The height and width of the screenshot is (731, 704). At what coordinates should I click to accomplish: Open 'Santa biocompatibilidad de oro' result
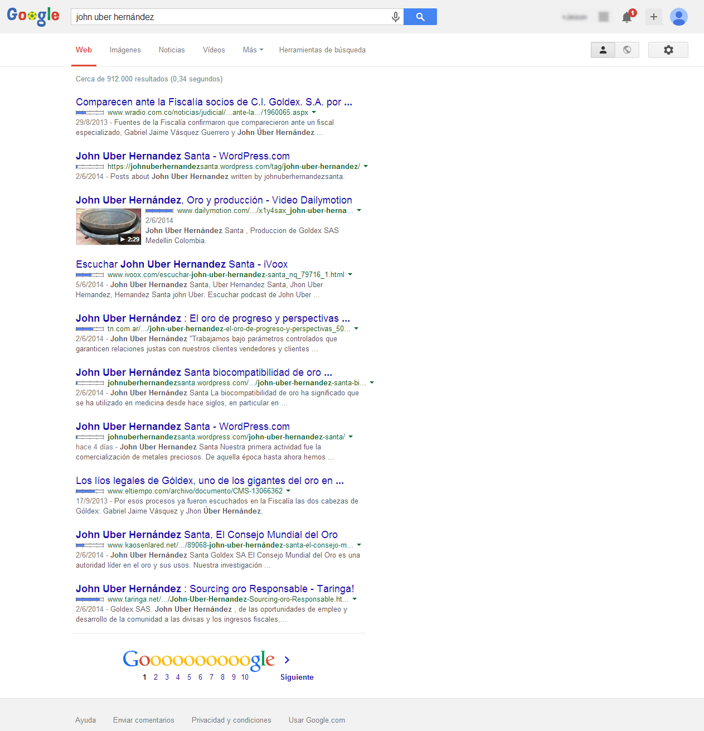(204, 372)
